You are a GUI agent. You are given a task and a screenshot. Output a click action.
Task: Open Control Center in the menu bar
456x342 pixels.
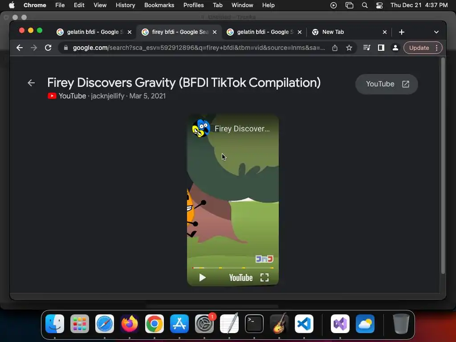[379, 5]
